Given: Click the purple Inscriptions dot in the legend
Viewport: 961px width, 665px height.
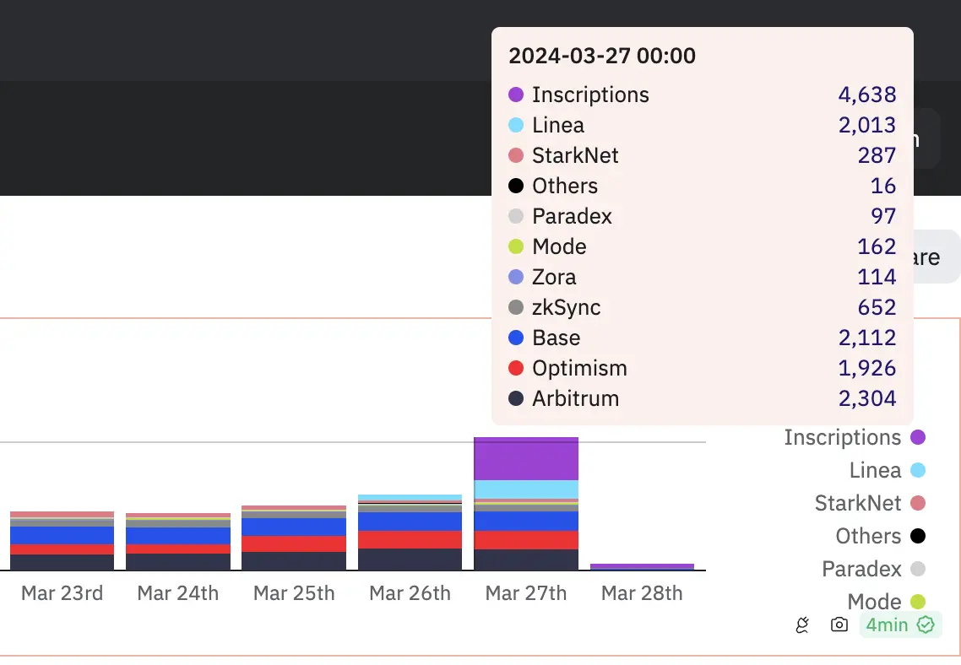Looking at the screenshot, I should (918, 437).
